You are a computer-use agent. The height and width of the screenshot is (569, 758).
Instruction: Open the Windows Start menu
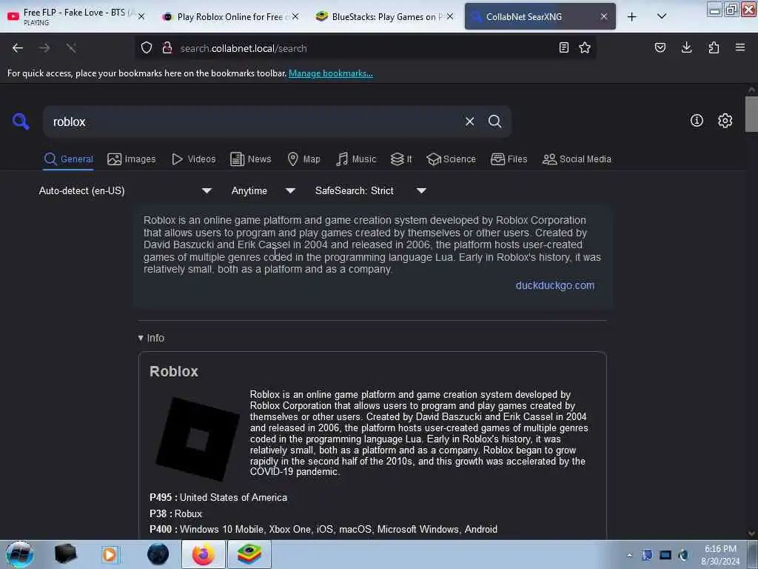[x=19, y=554]
